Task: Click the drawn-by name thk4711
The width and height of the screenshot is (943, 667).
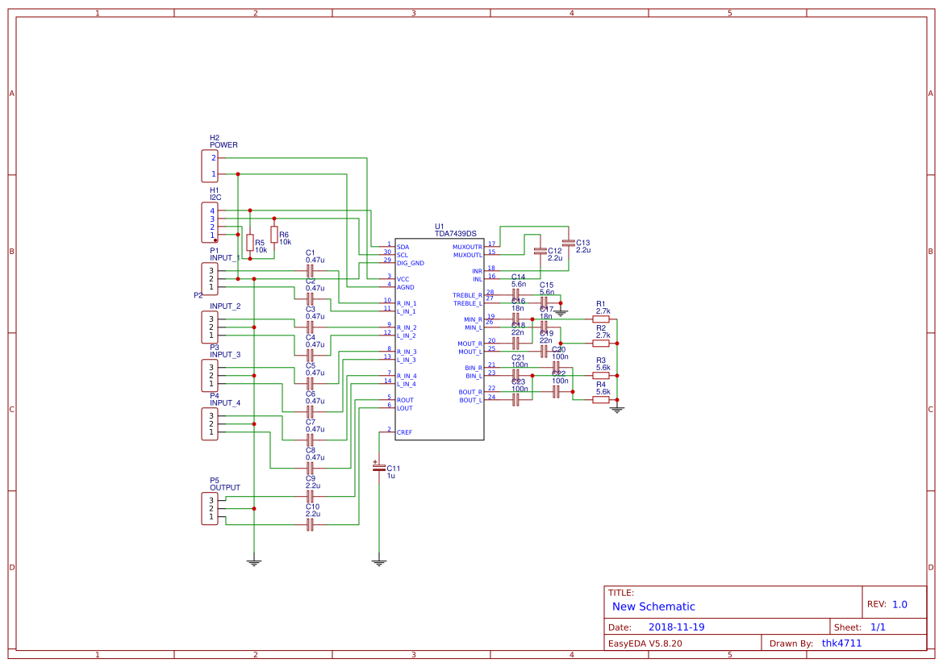Action: (x=841, y=643)
